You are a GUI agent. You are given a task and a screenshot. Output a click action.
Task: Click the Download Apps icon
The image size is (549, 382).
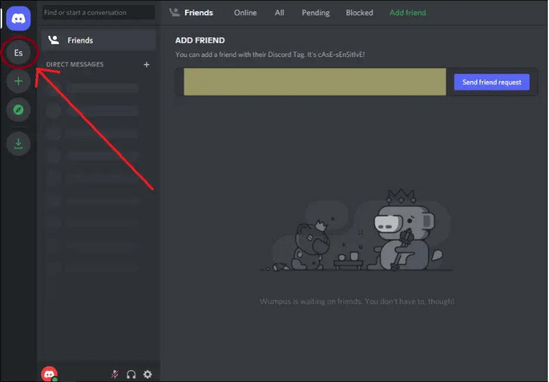point(18,143)
